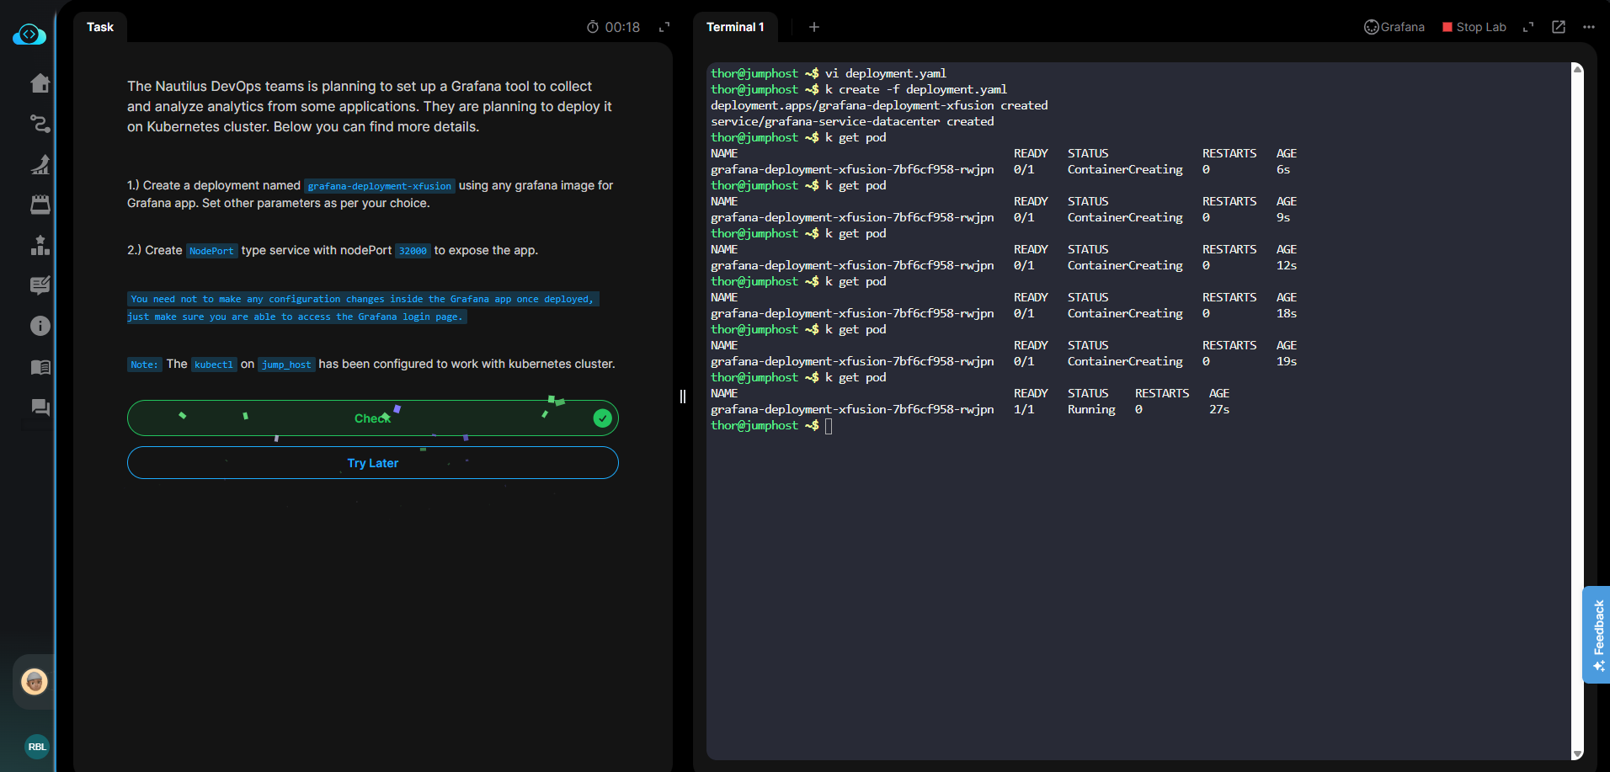Expand the terminal panel to fullscreen
Viewport: 1610px width, 772px height.
coord(1528,27)
